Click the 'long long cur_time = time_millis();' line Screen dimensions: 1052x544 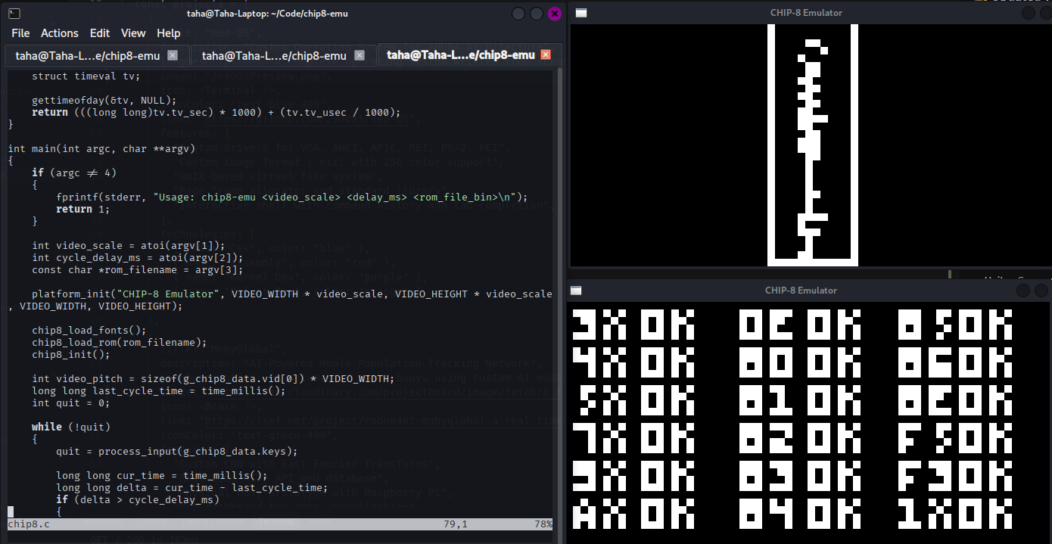pos(162,475)
